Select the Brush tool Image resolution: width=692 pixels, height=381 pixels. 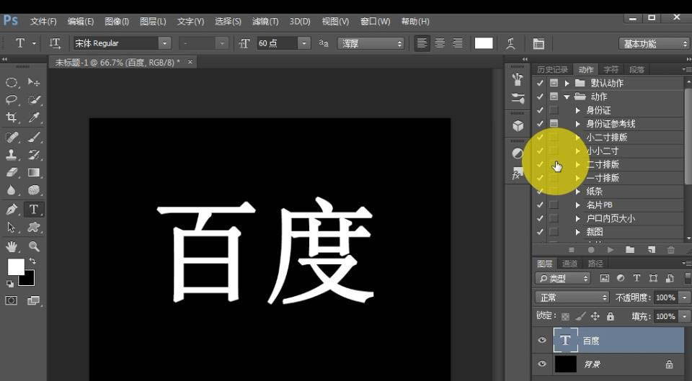[x=34, y=137]
